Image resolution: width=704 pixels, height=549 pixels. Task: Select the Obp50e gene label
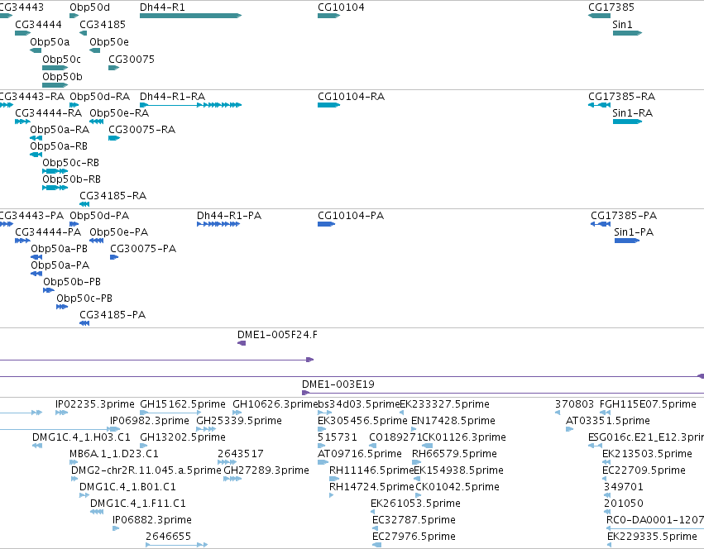point(109,42)
